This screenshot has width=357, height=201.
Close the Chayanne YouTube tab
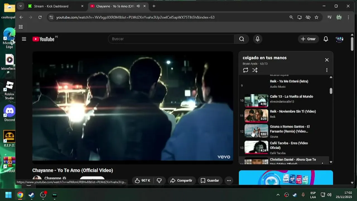coord(145,6)
